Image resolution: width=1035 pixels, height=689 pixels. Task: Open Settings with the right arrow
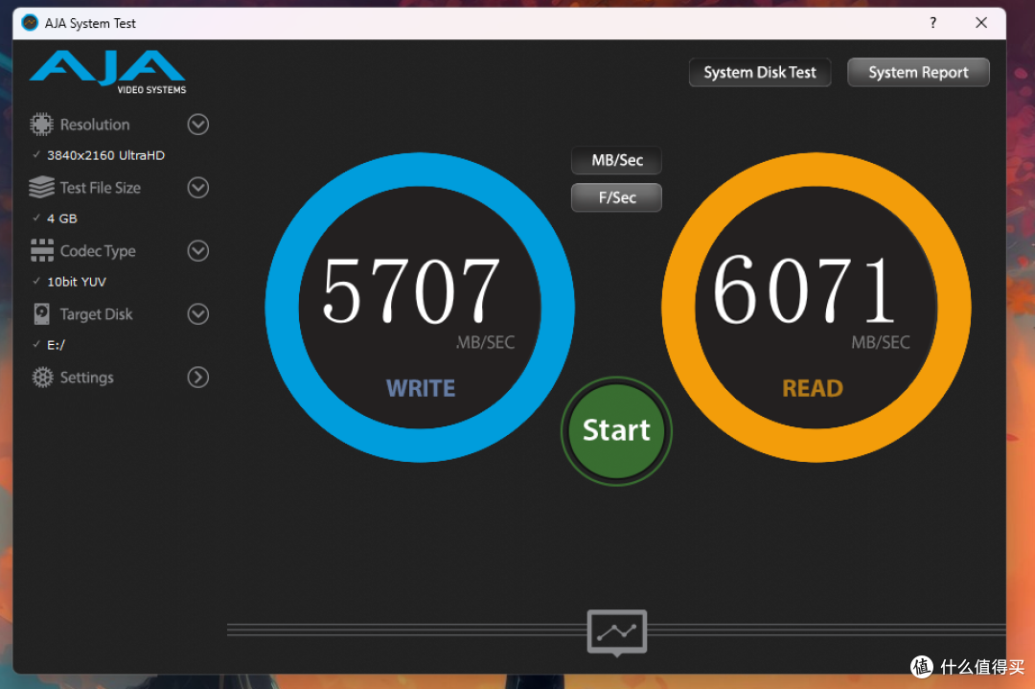(197, 378)
